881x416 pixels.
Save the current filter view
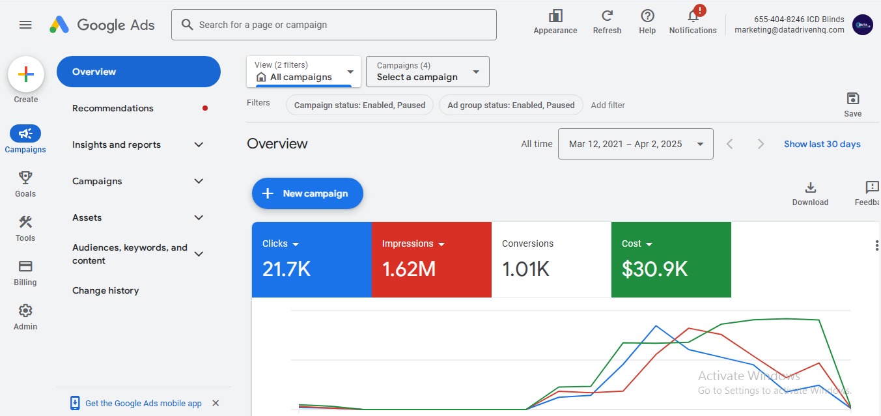852,99
